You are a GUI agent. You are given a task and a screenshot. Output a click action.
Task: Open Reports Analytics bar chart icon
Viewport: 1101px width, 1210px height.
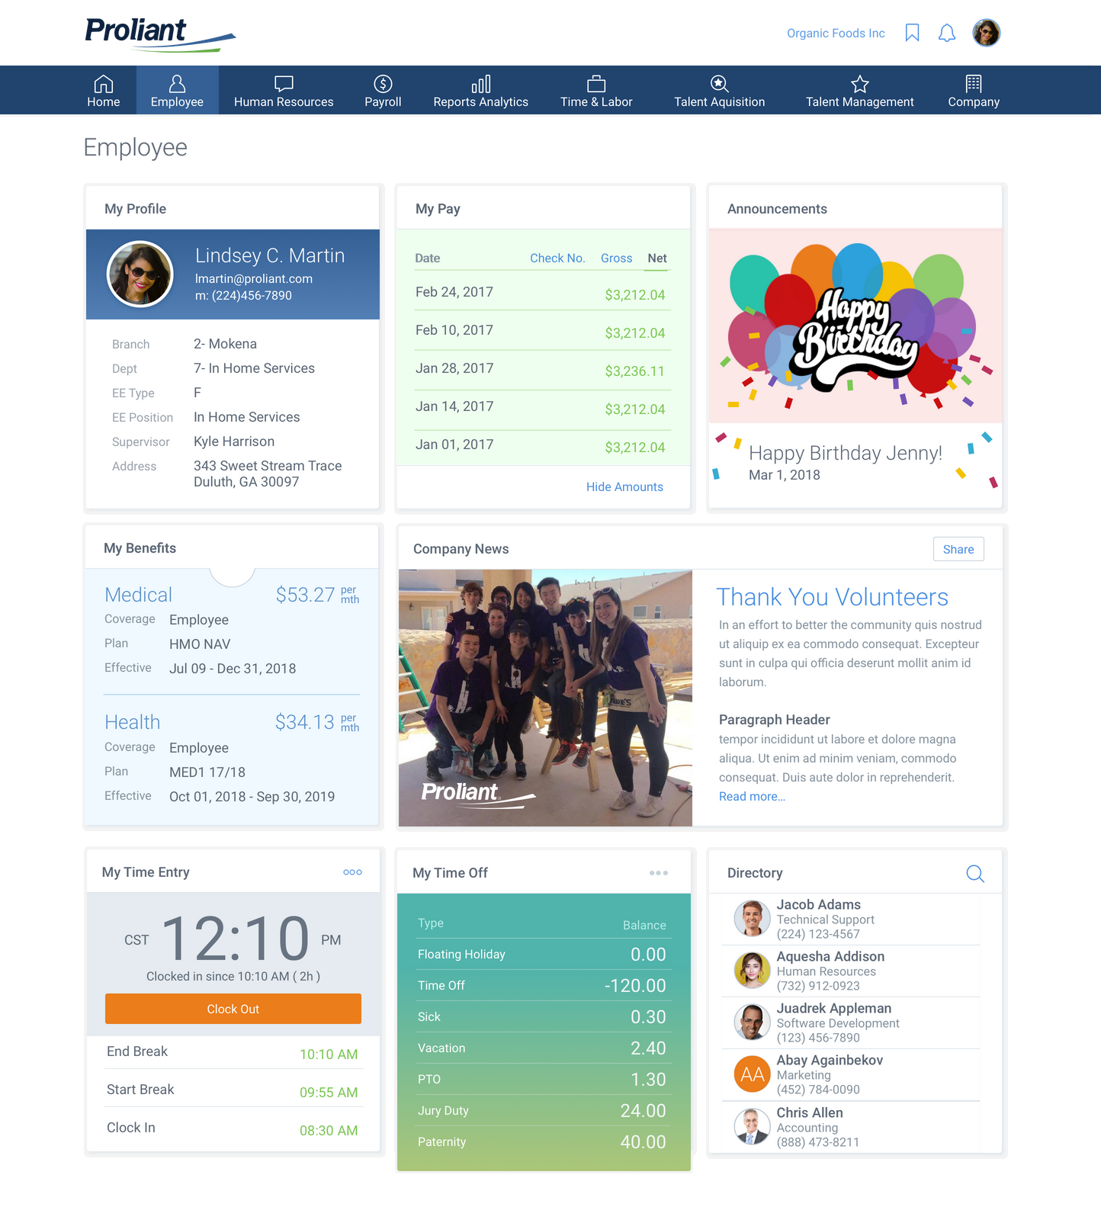click(480, 84)
